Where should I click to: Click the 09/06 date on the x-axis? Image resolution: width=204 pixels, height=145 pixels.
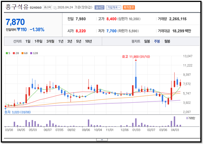pyautogui.click(x=86, y=130)
